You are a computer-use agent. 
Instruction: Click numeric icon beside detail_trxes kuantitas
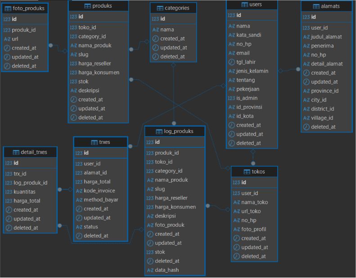(9, 192)
